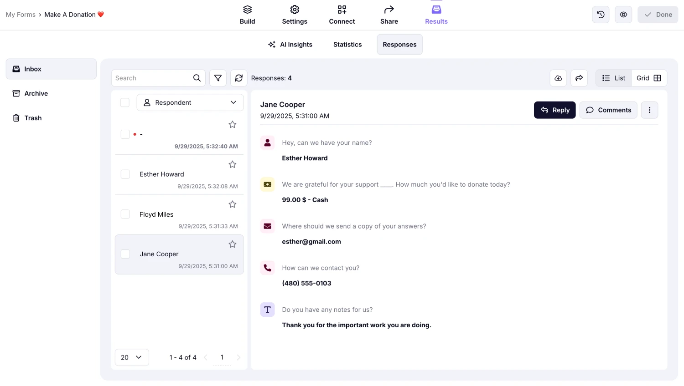The height and width of the screenshot is (386, 684).
Task: Expand the Respondent dropdown
Action: point(190,102)
